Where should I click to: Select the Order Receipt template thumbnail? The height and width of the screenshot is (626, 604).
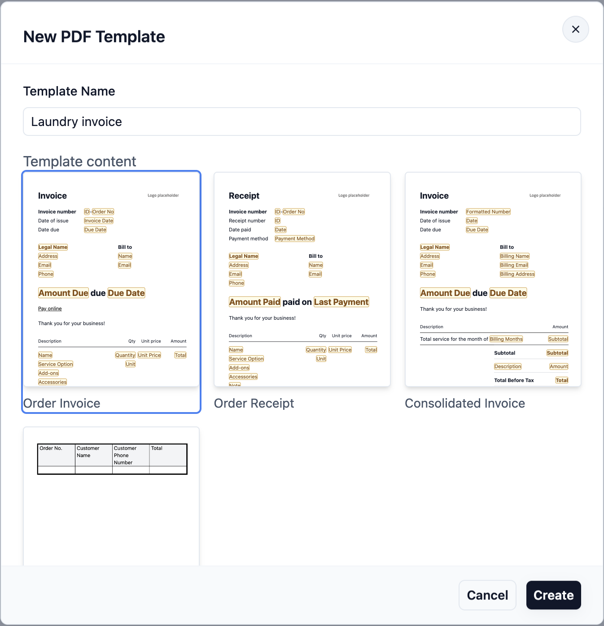click(x=302, y=279)
